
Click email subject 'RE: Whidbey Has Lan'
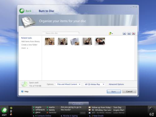[x=101, y=110]
